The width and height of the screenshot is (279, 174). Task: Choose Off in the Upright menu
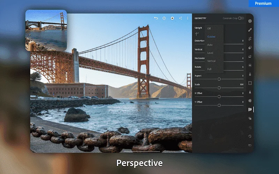point(209,29)
